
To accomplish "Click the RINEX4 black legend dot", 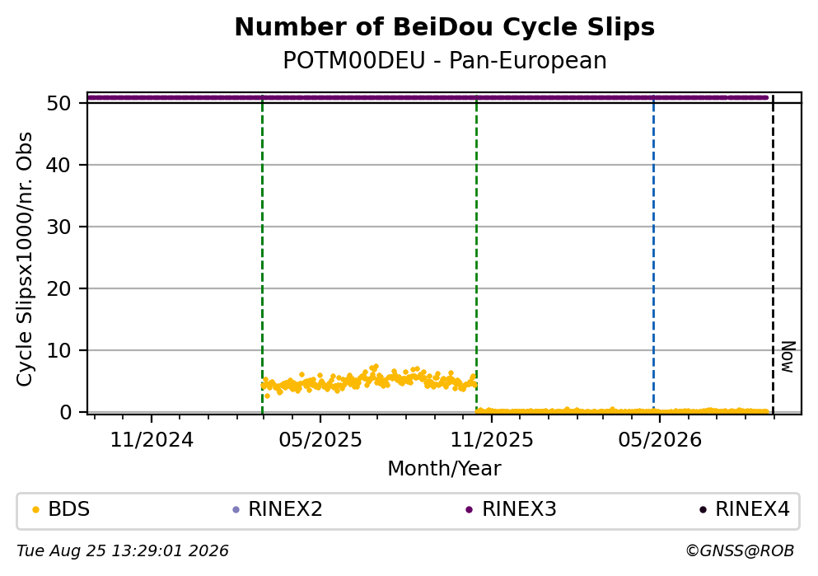I will pos(703,509).
